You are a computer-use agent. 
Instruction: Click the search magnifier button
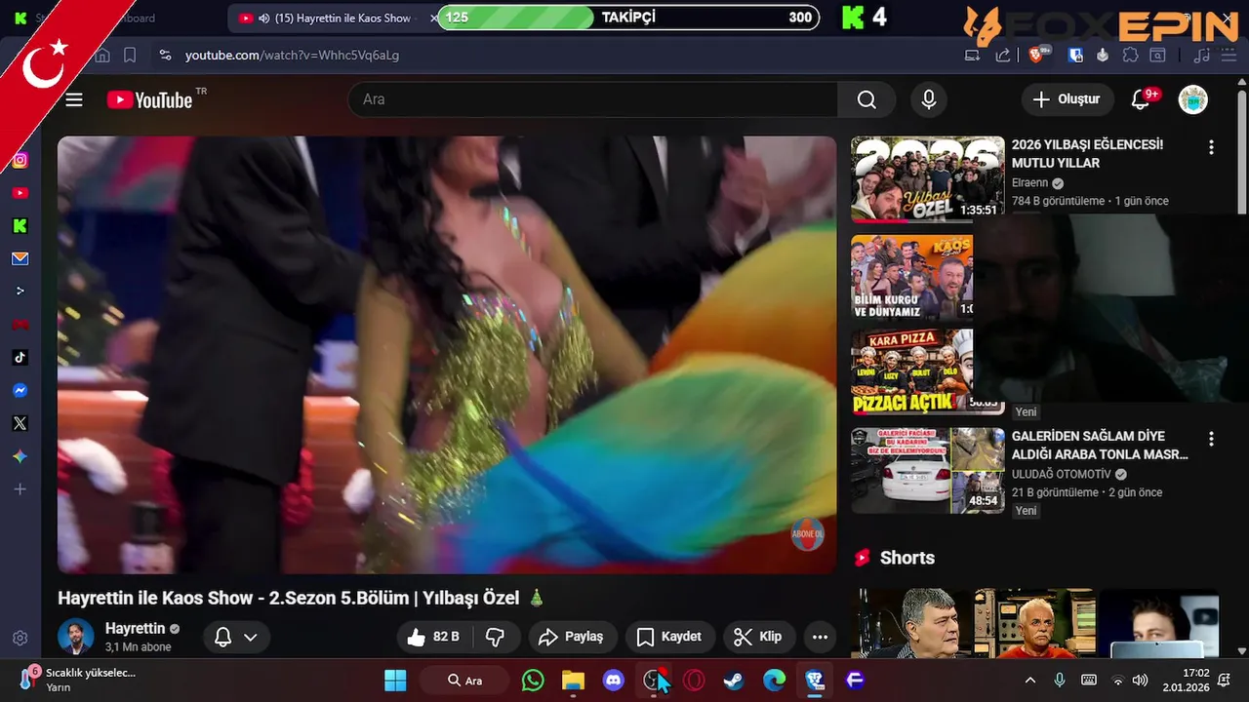[x=866, y=99]
